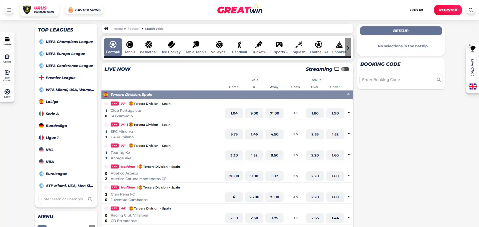Screen dimensions: 479x227
Task: Click the booking code search icon
Action: tap(439, 79)
